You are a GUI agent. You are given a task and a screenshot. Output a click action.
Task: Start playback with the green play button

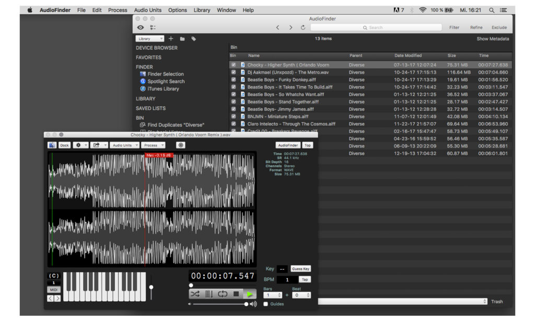pos(250,294)
